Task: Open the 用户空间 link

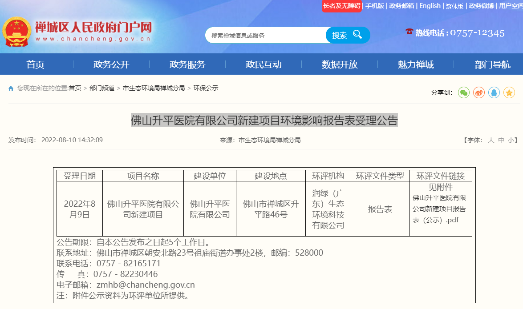Action: 511,6
